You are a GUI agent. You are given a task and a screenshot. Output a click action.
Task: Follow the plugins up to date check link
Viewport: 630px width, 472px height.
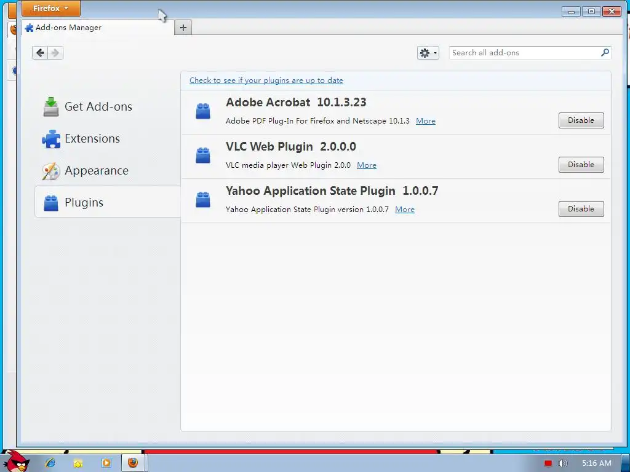coord(266,81)
